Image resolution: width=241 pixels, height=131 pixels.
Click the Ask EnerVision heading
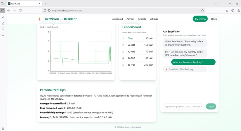[172, 31]
